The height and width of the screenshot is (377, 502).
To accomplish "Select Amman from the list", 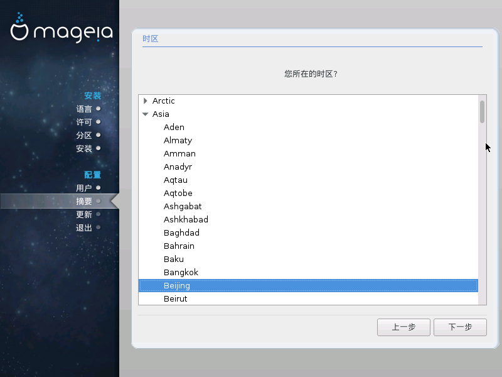I will (x=179, y=153).
